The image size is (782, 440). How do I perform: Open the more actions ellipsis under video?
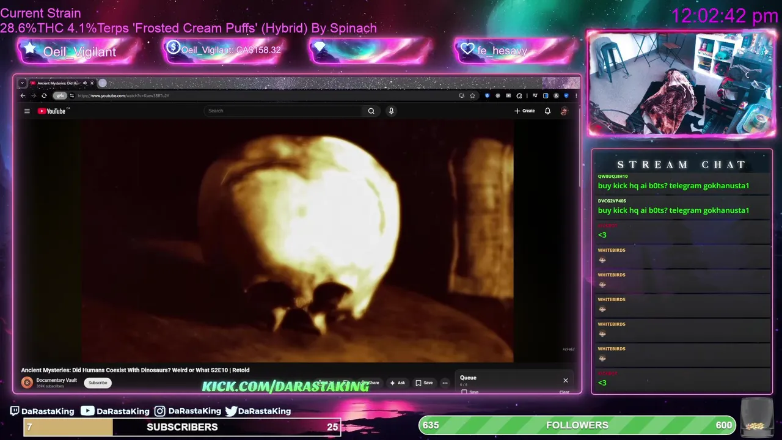coord(445,383)
